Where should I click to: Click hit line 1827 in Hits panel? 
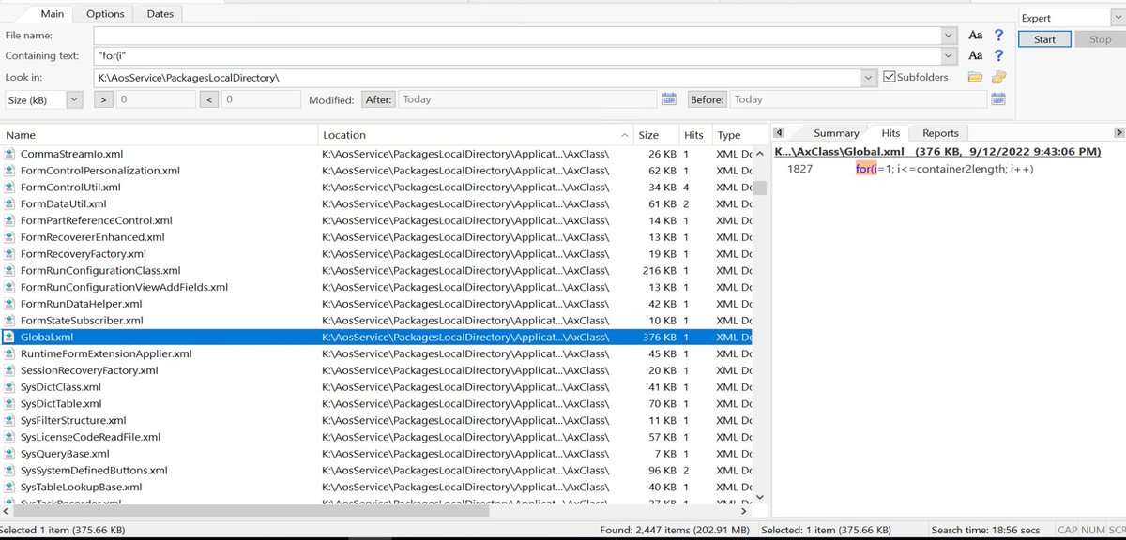point(910,169)
